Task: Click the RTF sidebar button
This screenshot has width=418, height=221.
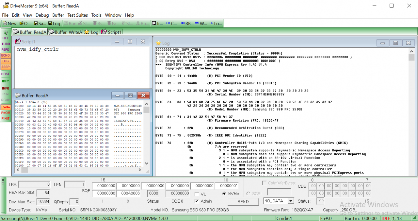Action: point(6,38)
